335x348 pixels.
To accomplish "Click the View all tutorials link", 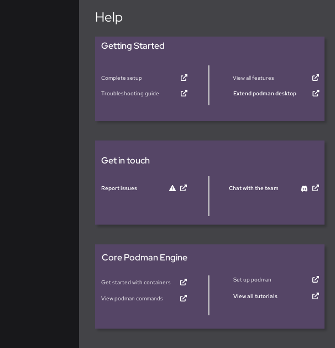I will pos(255,296).
